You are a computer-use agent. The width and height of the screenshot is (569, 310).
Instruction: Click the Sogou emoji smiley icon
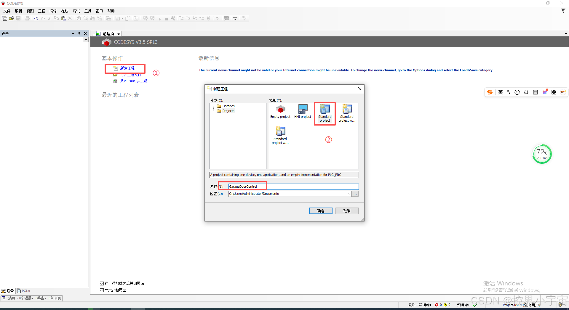pyautogui.click(x=517, y=92)
